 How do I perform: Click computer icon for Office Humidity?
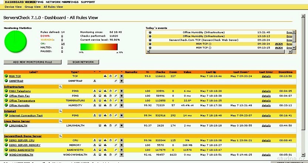[100, 105]
